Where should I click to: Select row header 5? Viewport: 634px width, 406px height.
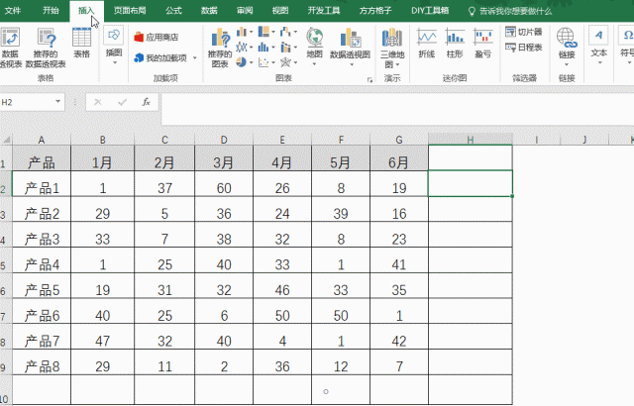[6, 260]
